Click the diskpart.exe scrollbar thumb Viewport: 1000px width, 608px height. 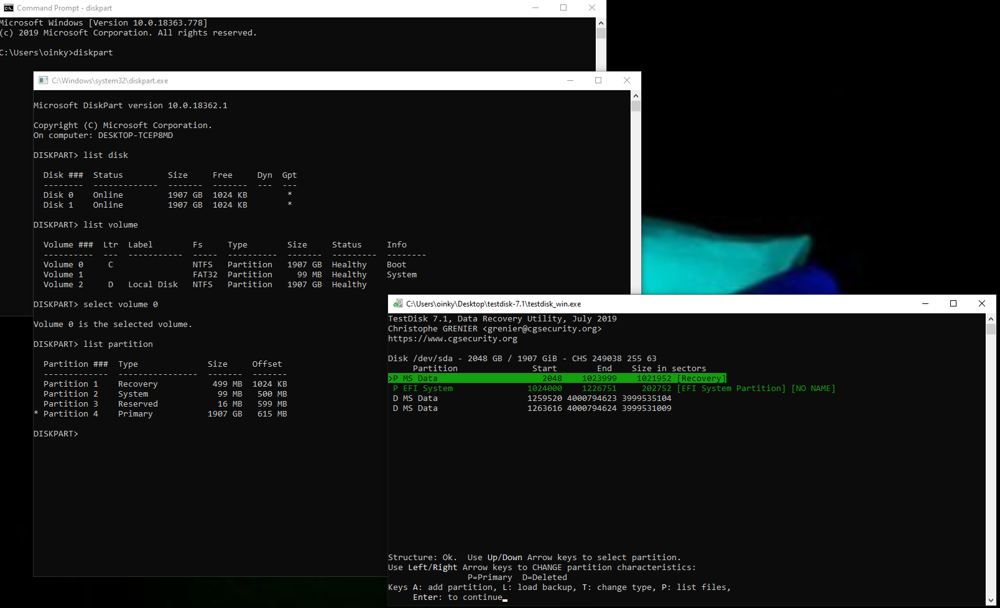[636, 106]
